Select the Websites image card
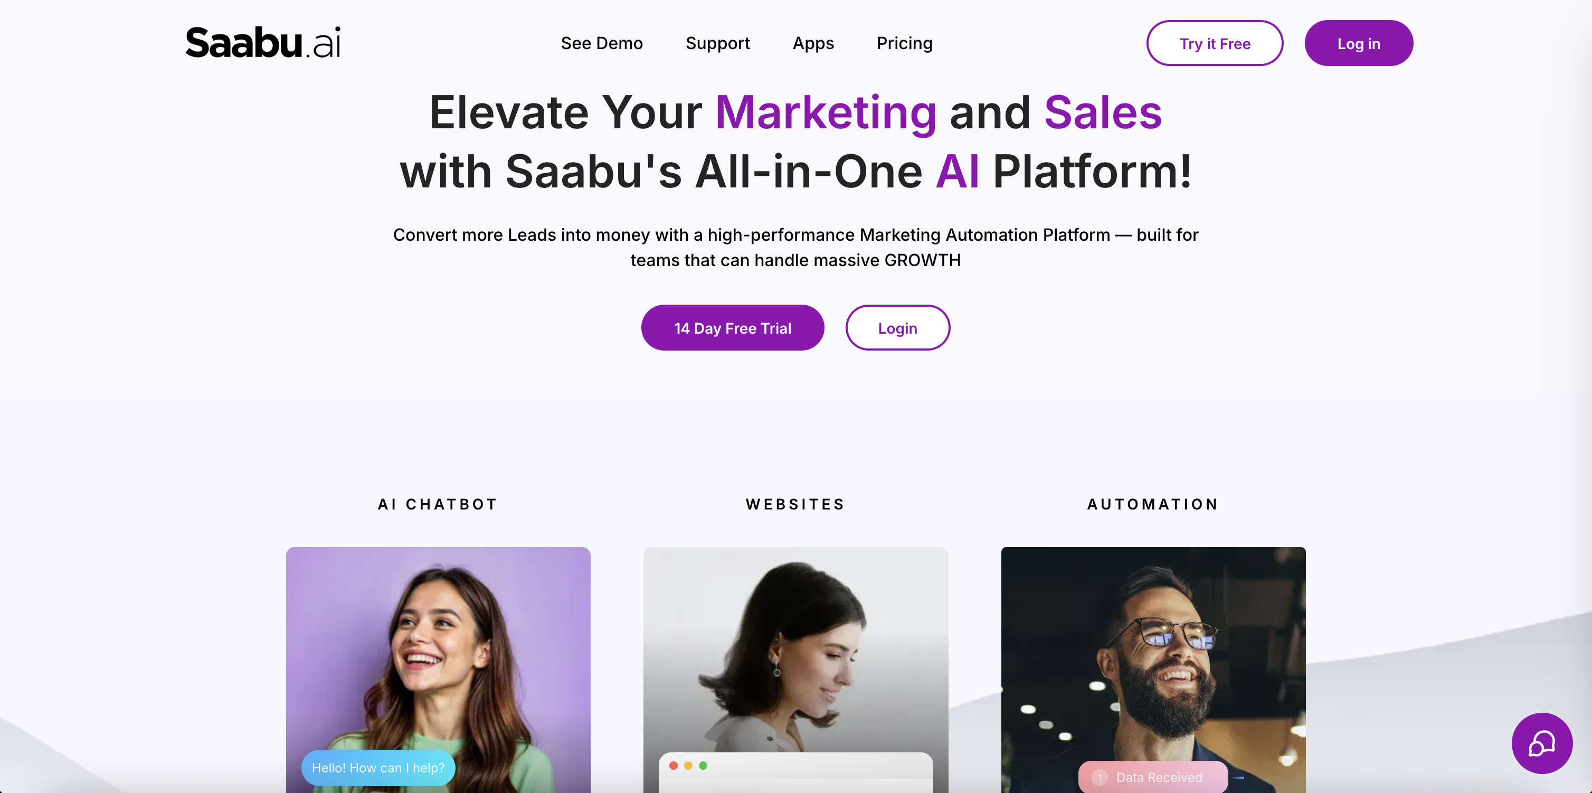Image resolution: width=1592 pixels, height=793 pixels. click(x=795, y=669)
